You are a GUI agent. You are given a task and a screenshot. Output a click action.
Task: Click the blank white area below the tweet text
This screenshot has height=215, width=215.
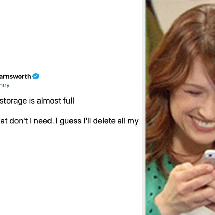[x=69, y=172]
